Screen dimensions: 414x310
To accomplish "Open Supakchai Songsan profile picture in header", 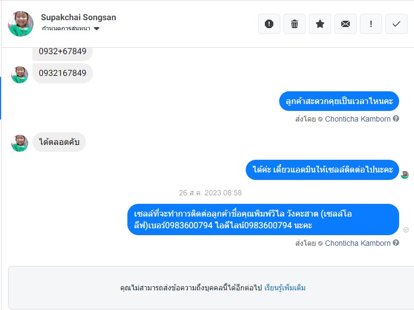I will 21,24.
